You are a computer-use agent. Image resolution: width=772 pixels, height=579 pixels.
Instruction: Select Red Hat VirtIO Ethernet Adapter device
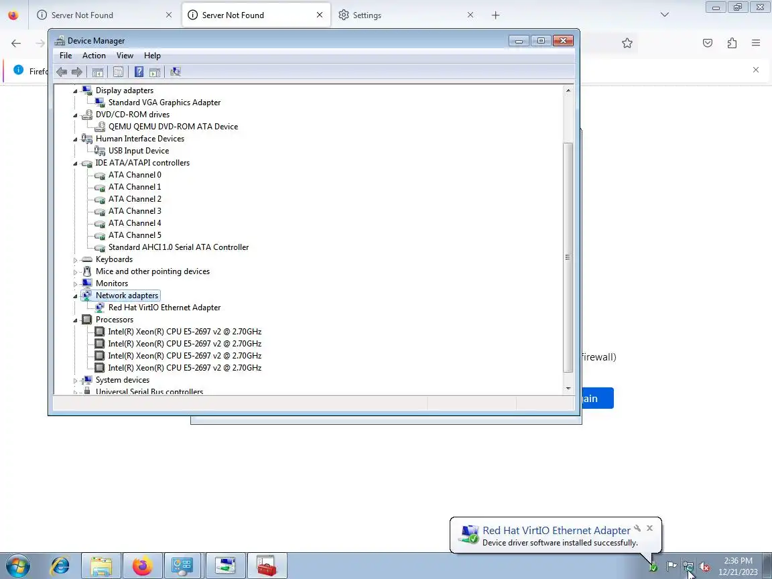pos(164,307)
